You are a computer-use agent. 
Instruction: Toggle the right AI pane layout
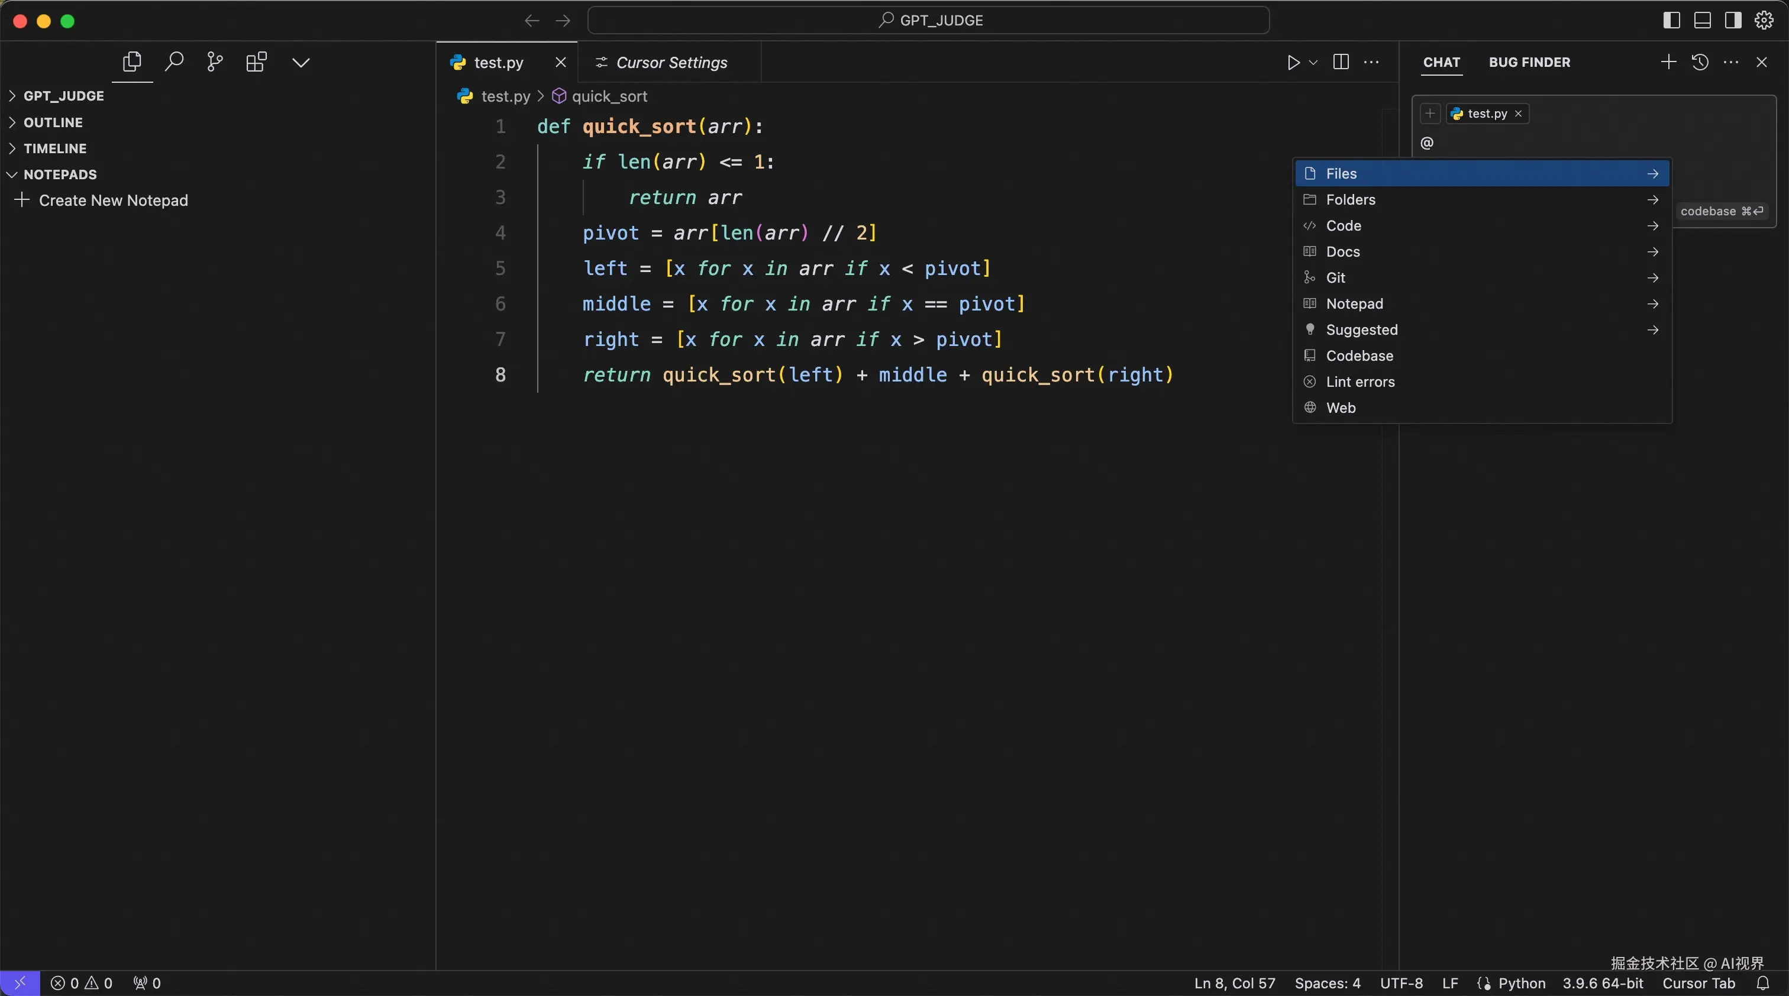pos(1733,20)
